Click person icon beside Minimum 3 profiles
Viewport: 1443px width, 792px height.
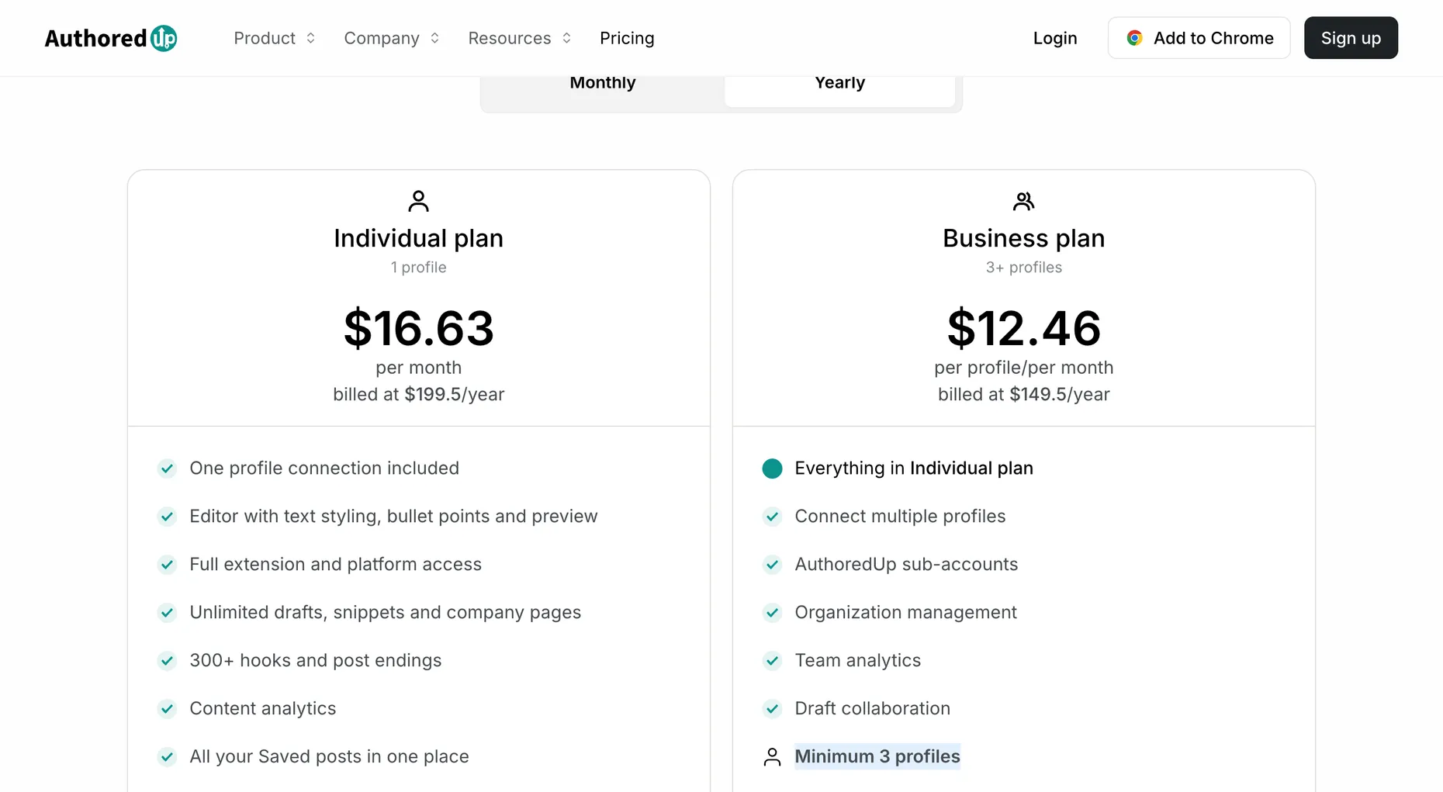(772, 757)
